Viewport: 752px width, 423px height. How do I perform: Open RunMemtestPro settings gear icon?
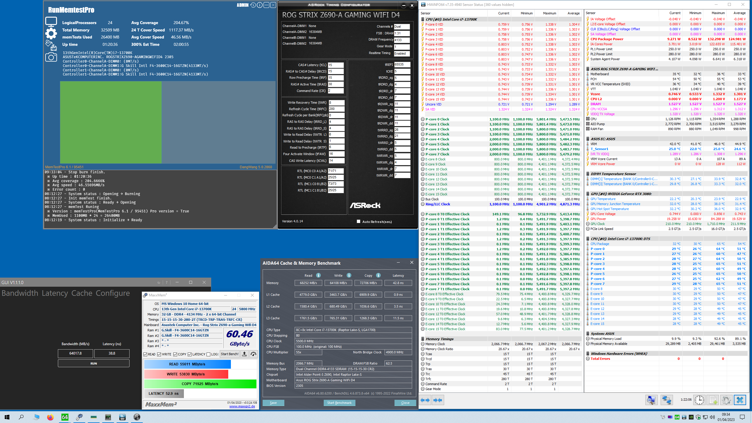[51, 33]
